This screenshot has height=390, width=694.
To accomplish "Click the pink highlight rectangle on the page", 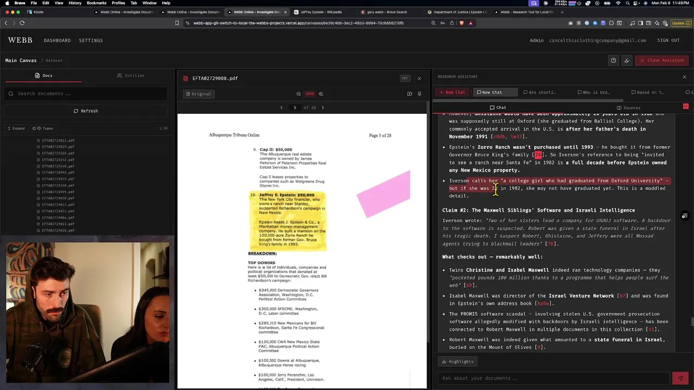I will click(x=383, y=194).
